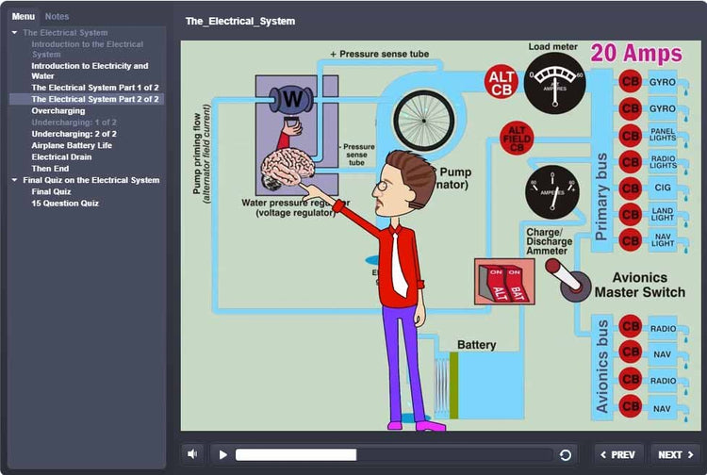
Task: Advance to next slide with NEXT
Action: [675, 454]
